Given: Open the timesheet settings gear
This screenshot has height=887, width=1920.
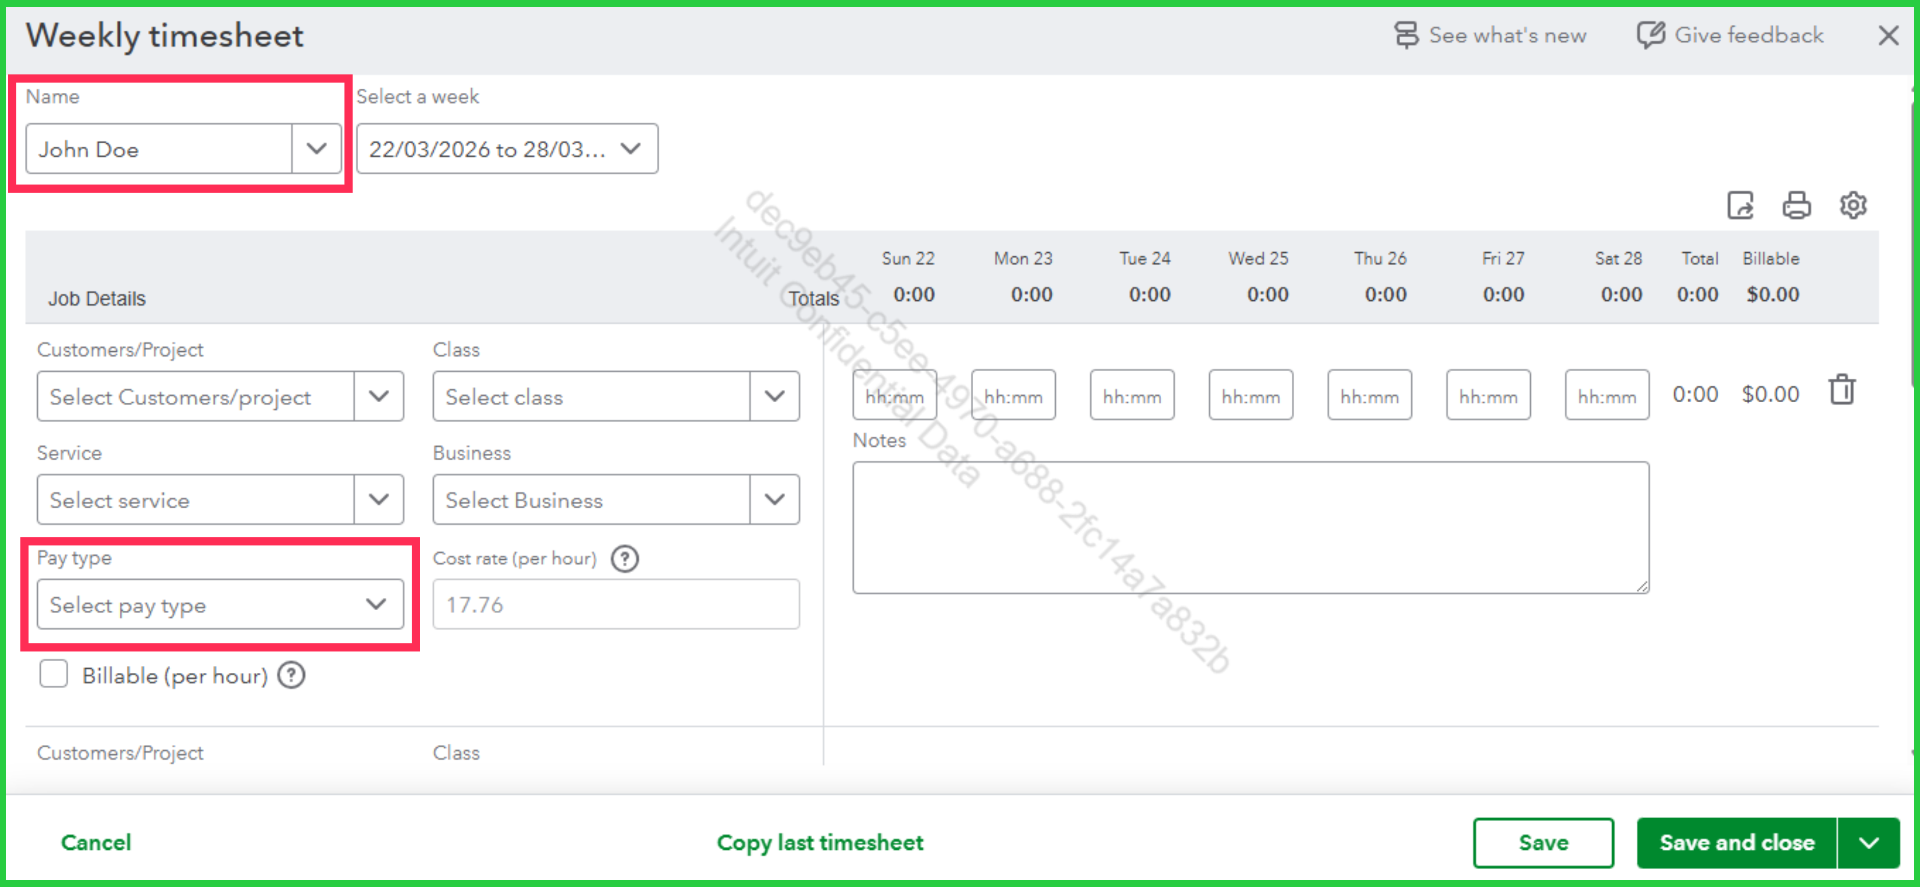Looking at the screenshot, I should [1852, 205].
